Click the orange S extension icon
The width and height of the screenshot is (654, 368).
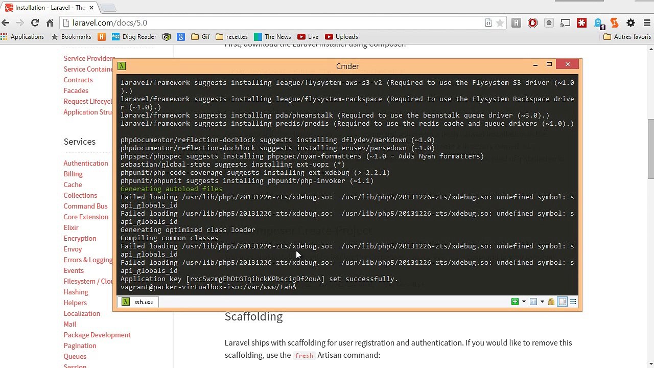tap(614, 23)
